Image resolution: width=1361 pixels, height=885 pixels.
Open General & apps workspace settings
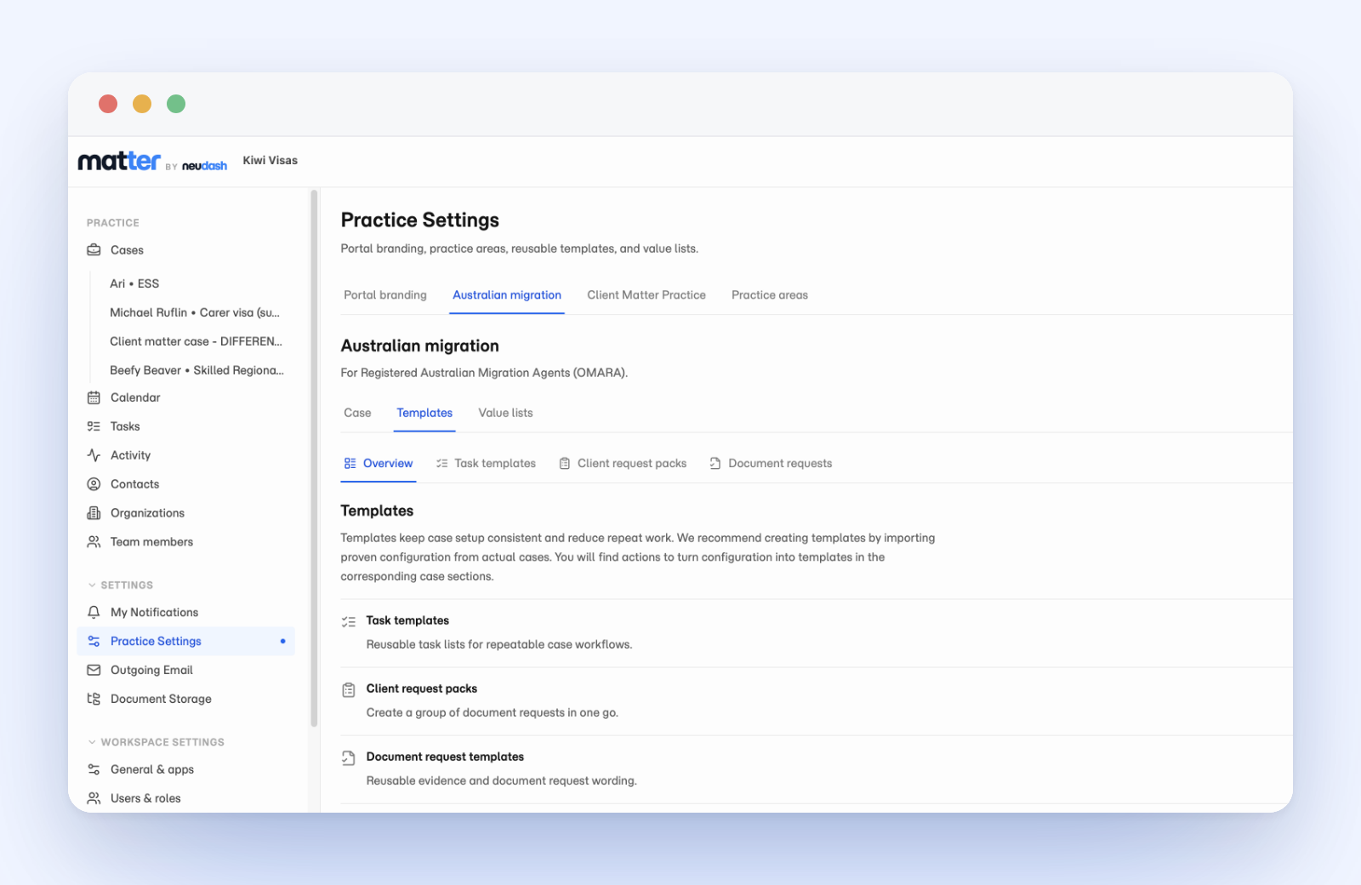point(186,770)
